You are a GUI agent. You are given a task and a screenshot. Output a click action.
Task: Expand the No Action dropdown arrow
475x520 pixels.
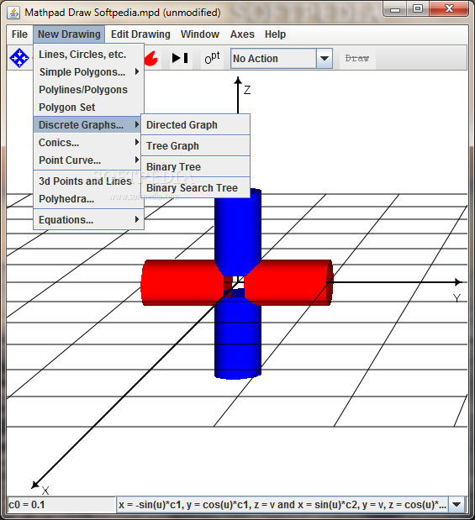click(x=325, y=58)
